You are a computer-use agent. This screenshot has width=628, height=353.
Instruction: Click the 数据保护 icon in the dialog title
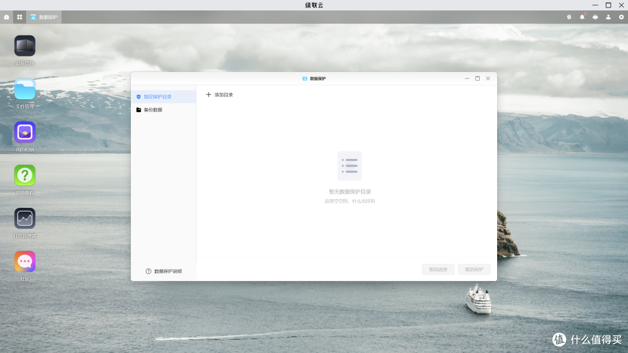tap(305, 79)
